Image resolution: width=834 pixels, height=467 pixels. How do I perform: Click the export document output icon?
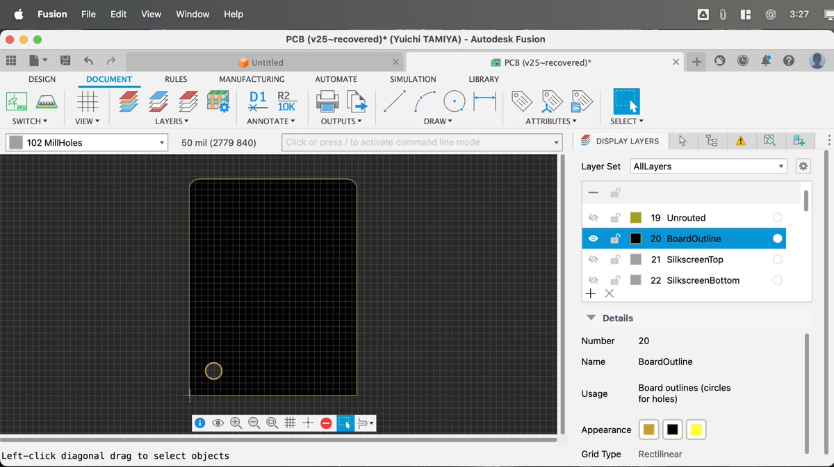click(357, 101)
